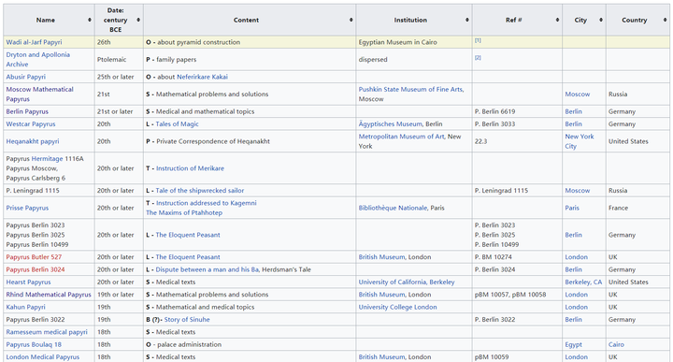
Task: Follow footnote reference [1]
Action: 478,40
